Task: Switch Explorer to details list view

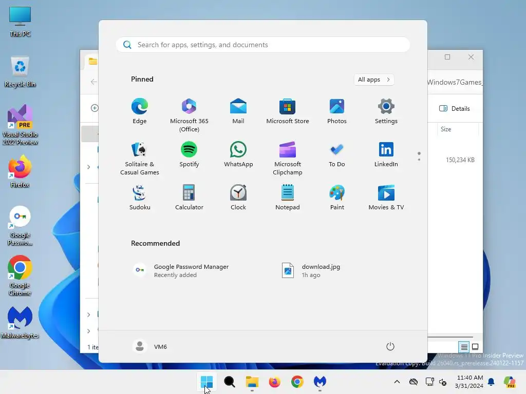Action: click(464, 347)
